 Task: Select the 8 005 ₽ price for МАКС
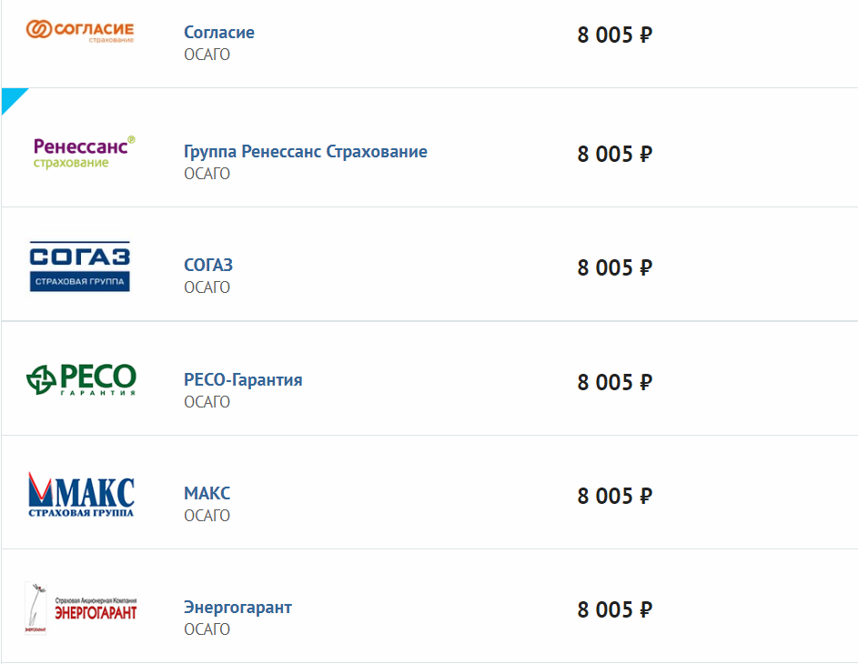pyautogui.click(x=615, y=496)
